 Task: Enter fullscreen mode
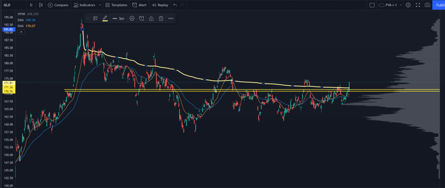[418, 5]
